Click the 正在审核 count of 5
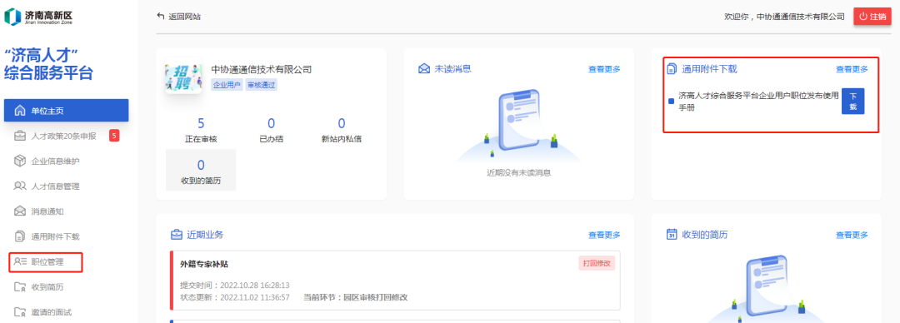This screenshot has height=323, width=900. tap(201, 122)
